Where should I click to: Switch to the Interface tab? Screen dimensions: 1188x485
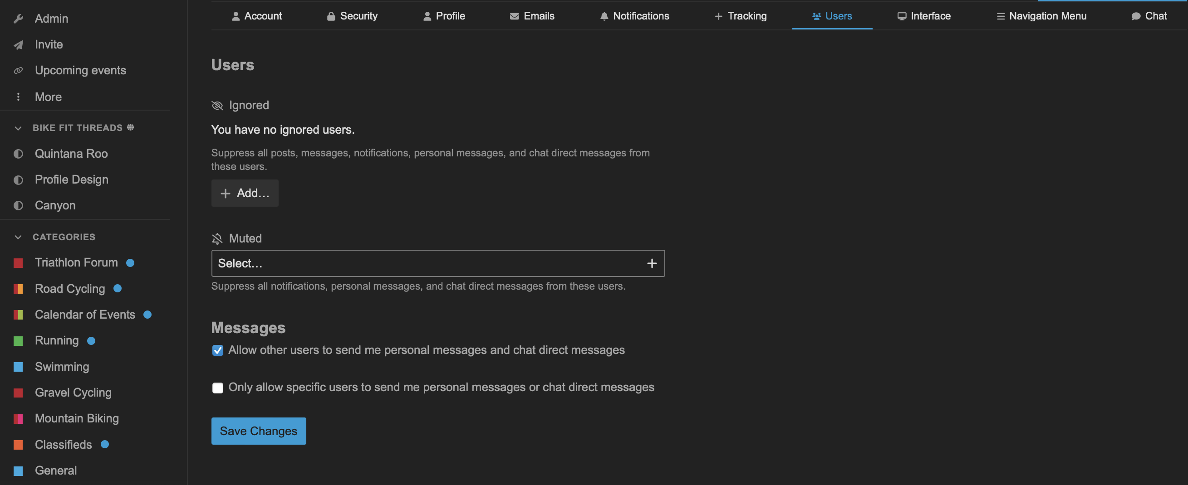pos(924,16)
